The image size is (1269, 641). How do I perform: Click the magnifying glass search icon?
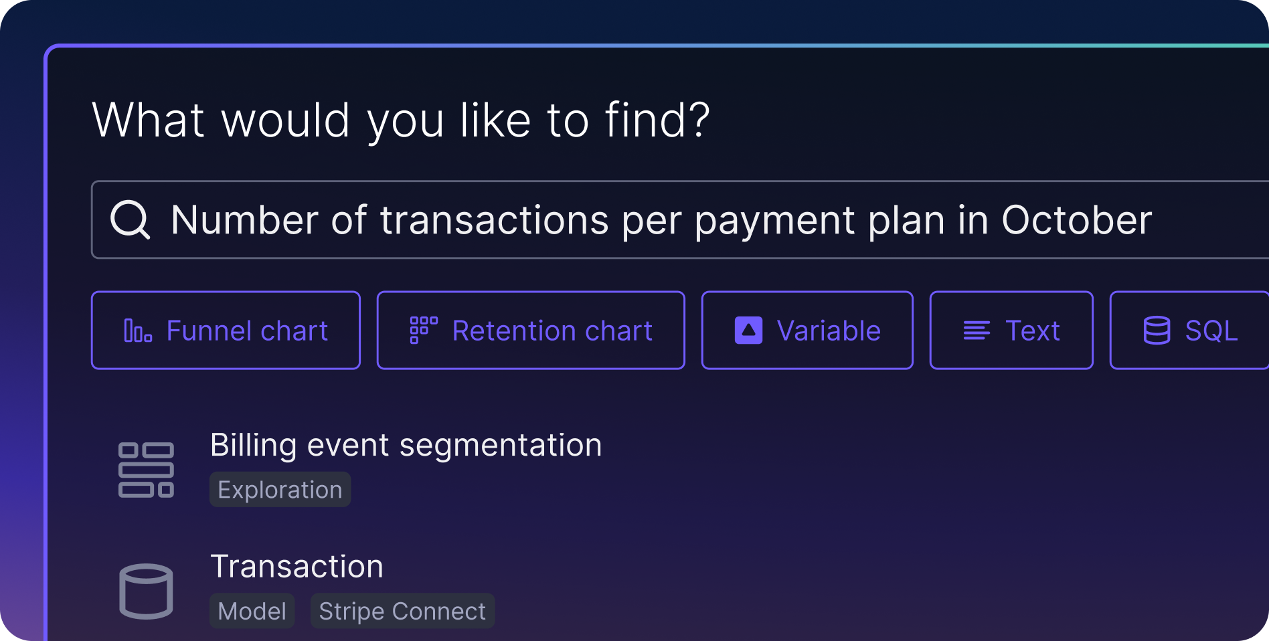(x=131, y=219)
